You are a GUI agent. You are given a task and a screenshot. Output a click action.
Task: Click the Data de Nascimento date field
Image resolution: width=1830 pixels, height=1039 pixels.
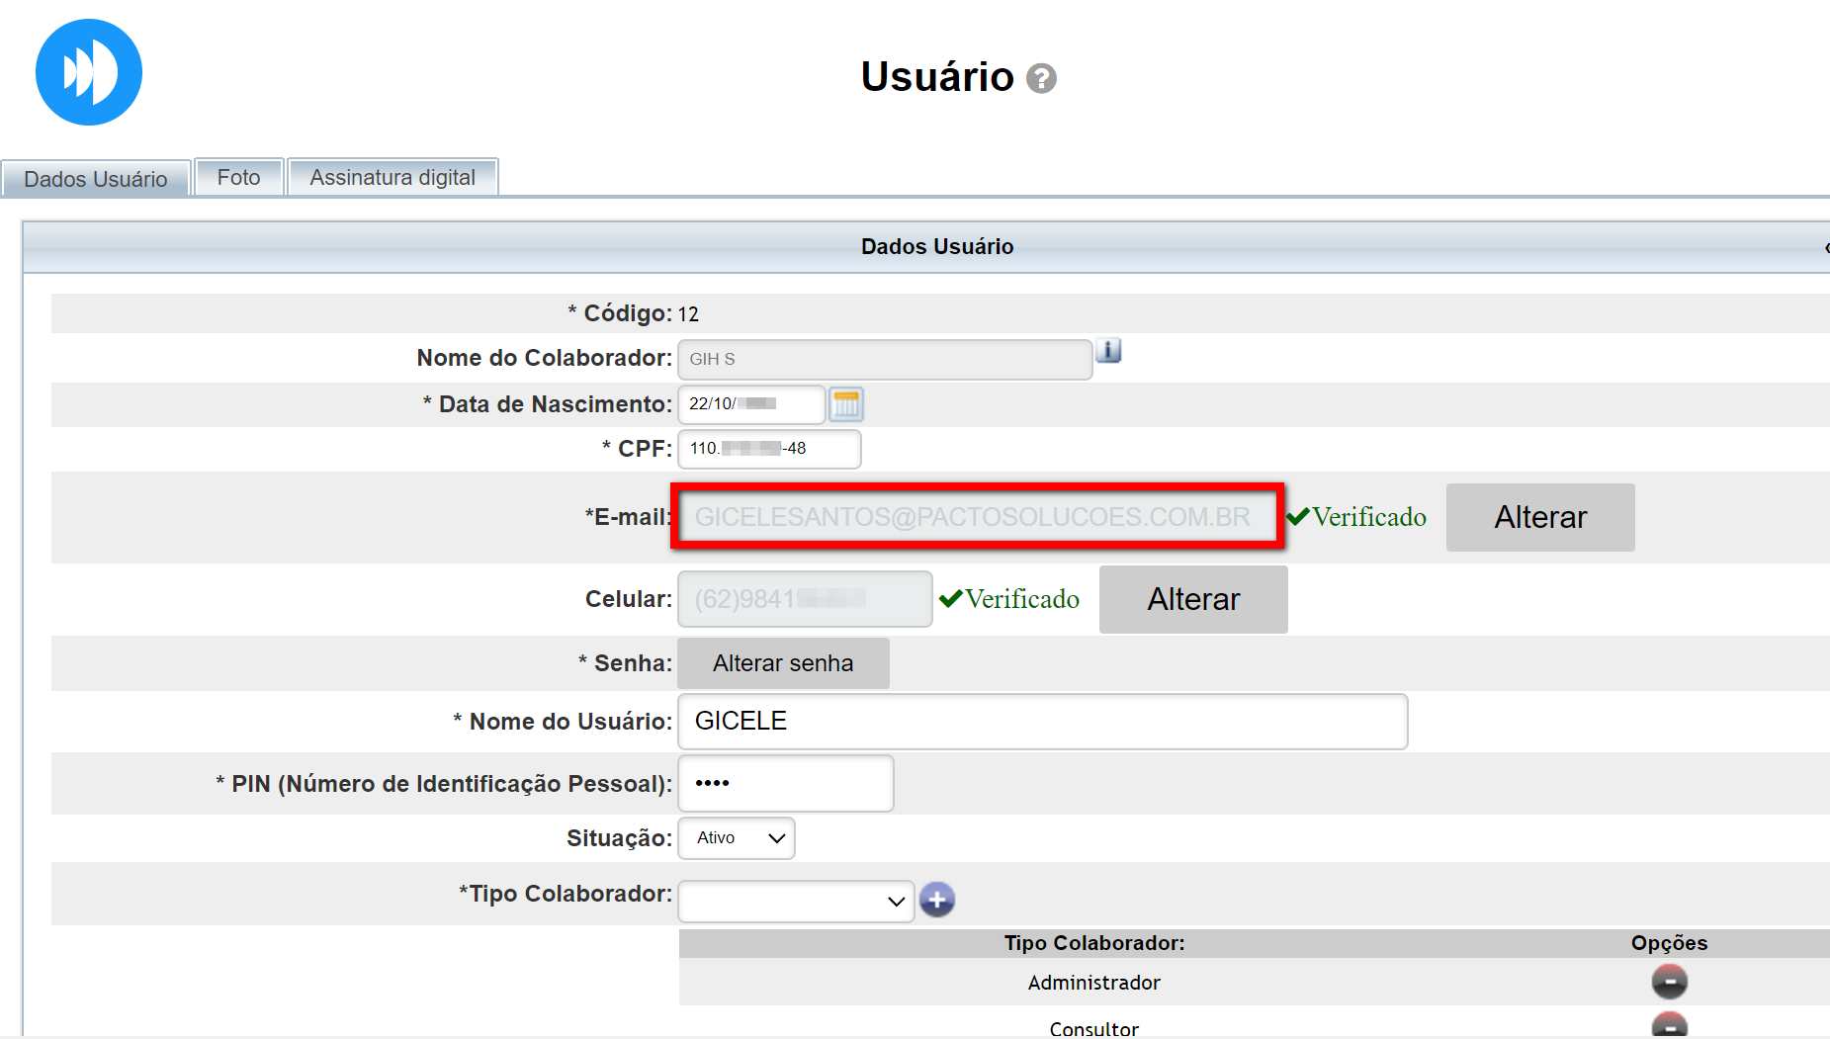click(x=751, y=404)
